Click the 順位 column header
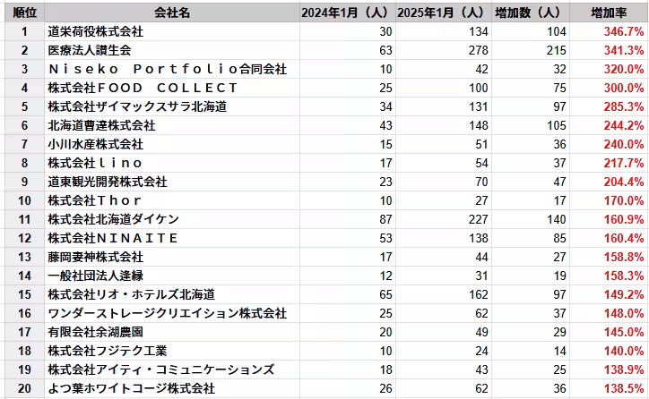The height and width of the screenshot is (399, 649). [25, 13]
